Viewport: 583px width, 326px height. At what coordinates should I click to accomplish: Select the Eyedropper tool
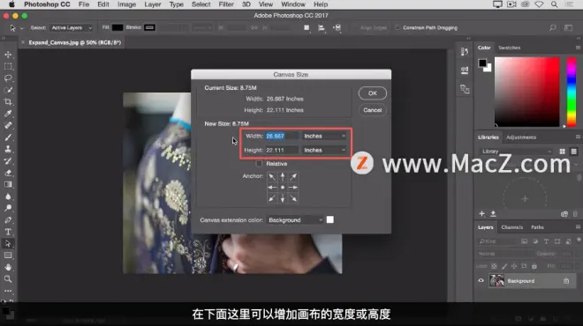[8, 114]
